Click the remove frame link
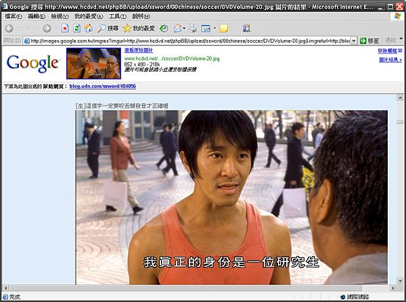 (x=388, y=51)
